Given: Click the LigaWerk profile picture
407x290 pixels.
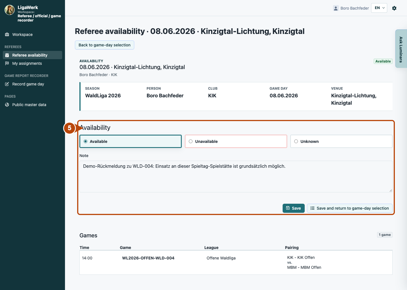Looking at the screenshot, I should pyautogui.click(x=10, y=10).
